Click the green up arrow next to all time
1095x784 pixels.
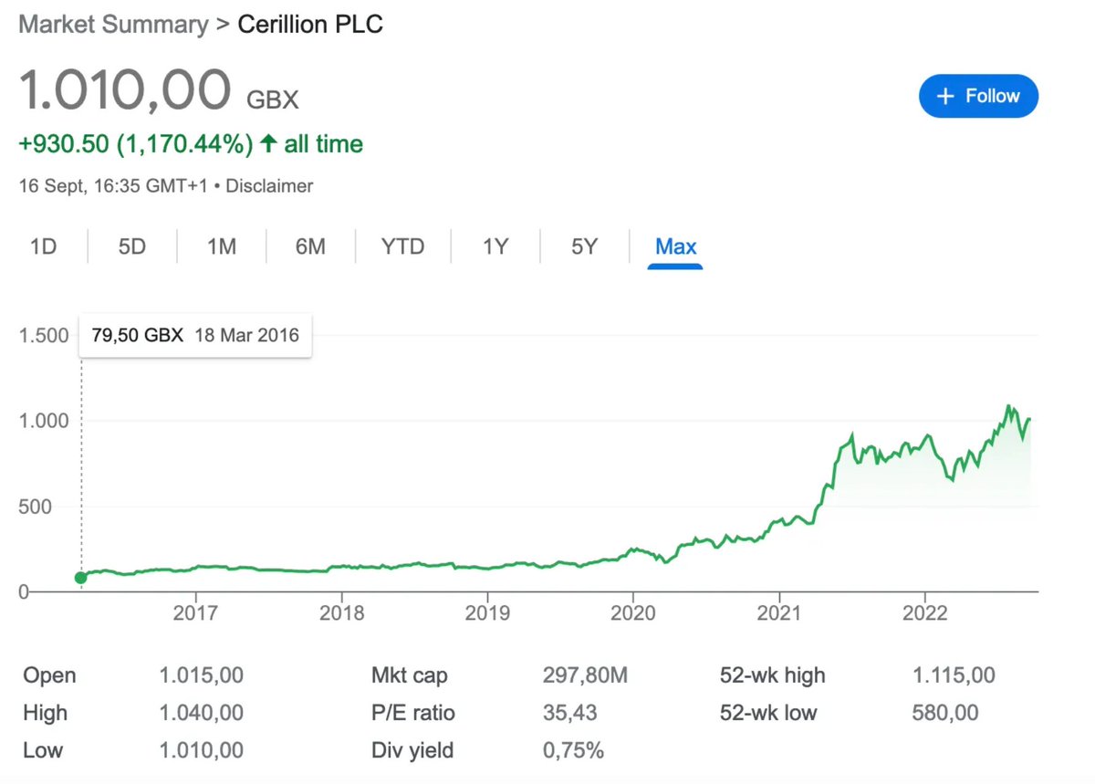267,144
